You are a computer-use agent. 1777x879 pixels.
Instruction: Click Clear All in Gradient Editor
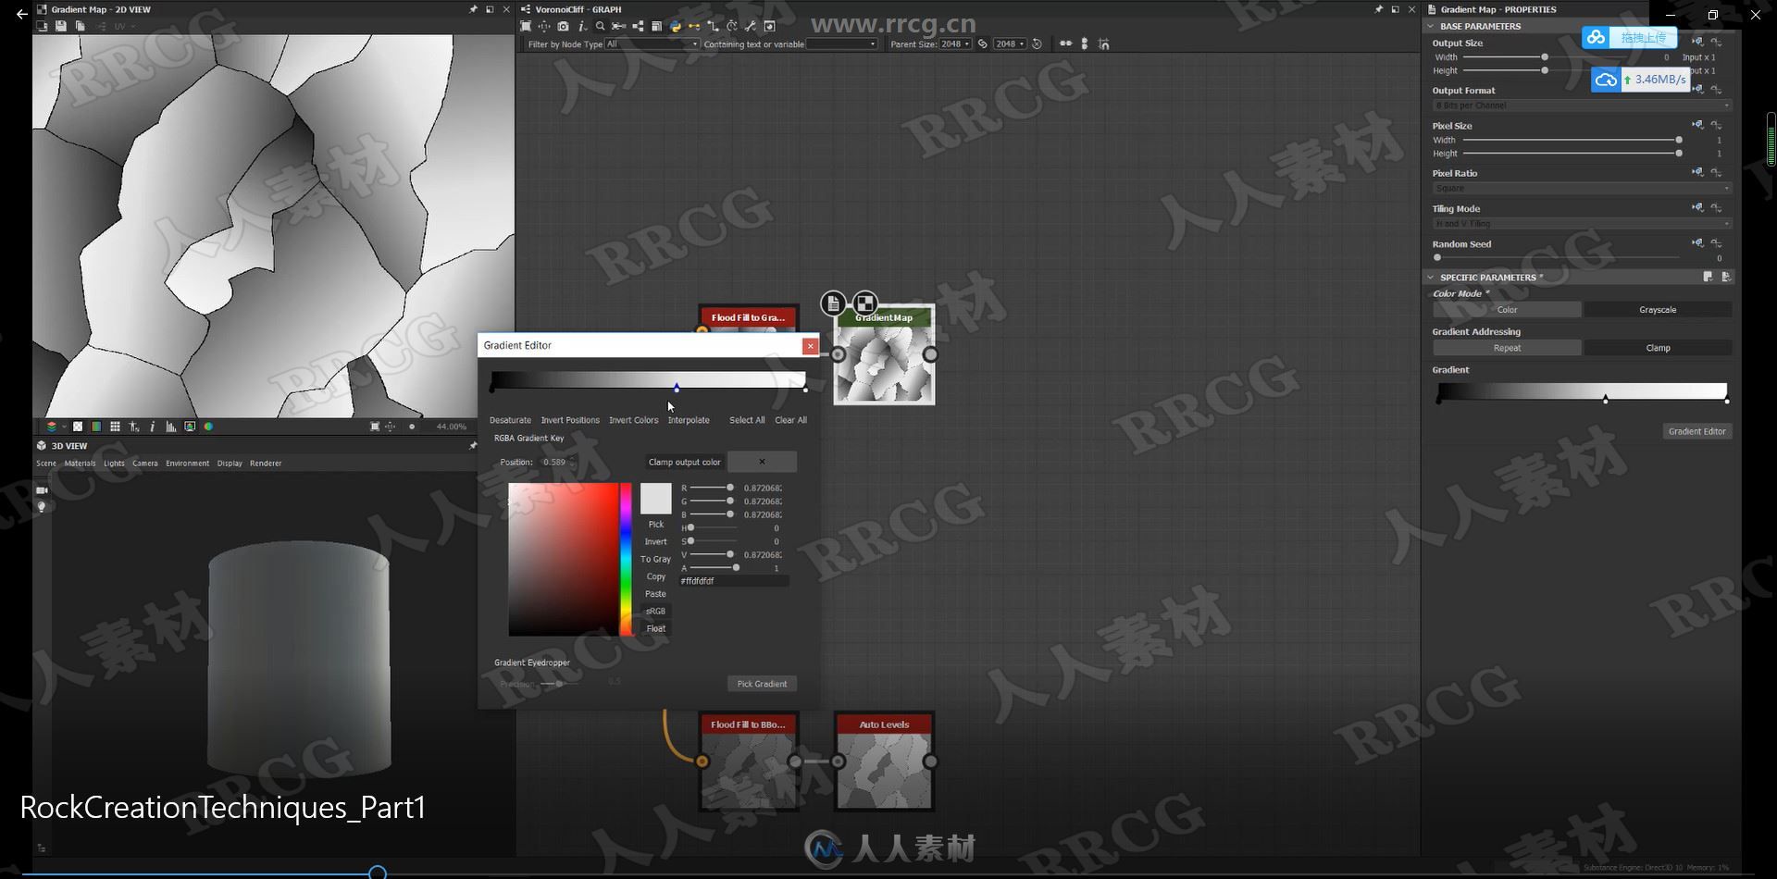point(790,420)
